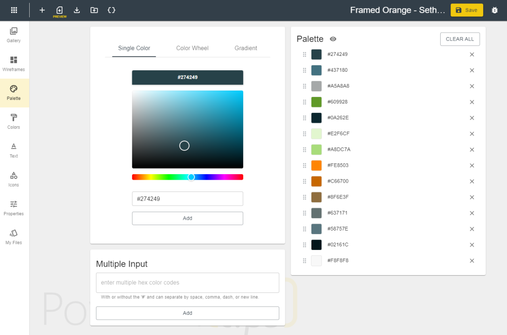The height and width of the screenshot is (335, 507).
Task: Click the upload folder icon
Action: [94, 10]
